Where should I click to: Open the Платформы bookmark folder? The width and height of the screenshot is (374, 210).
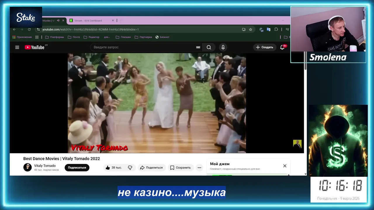(54, 37)
